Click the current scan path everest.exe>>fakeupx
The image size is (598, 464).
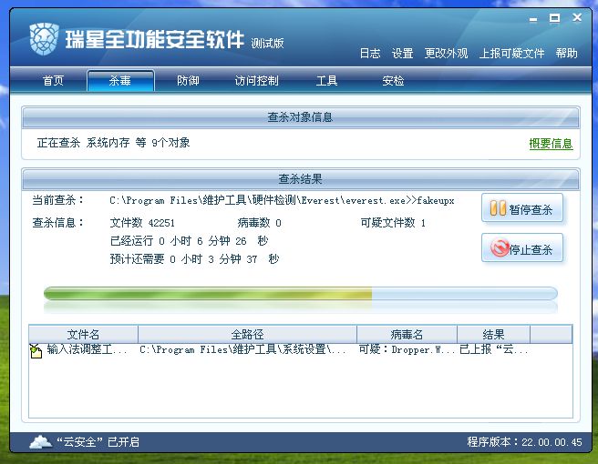tap(282, 200)
